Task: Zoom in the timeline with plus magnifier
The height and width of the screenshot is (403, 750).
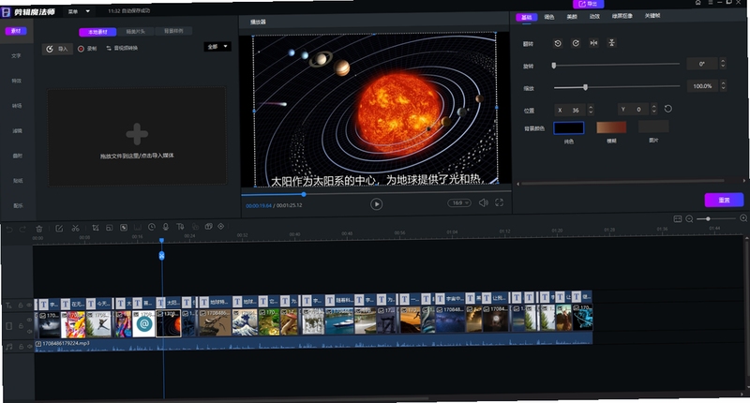Action: tap(743, 218)
